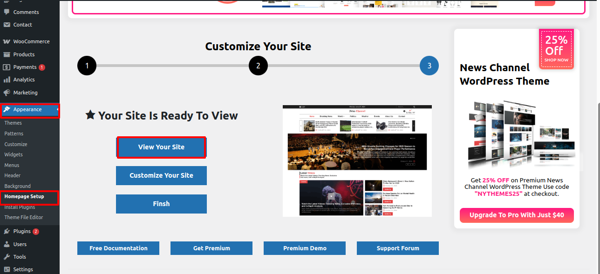The width and height of the screenshot is (600, 274).
Task: Click the Plugins update count badge
Action: pos(36,231)
